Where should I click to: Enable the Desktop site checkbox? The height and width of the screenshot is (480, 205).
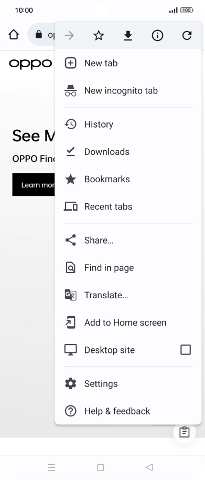point(186,350)
